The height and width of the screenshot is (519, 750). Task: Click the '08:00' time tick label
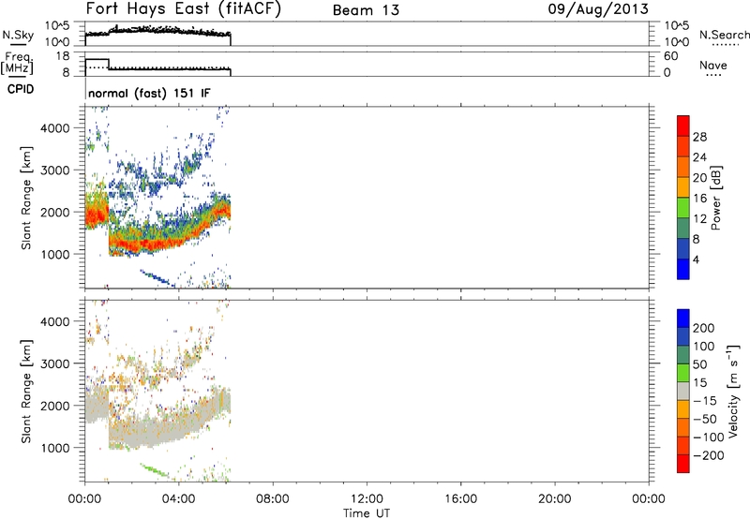point(273,499)
